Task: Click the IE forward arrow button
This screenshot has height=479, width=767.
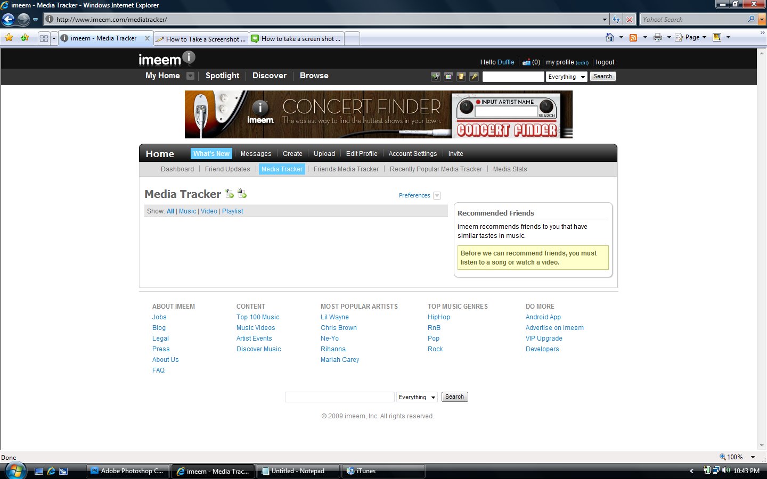Action: (x=23, y=20)
